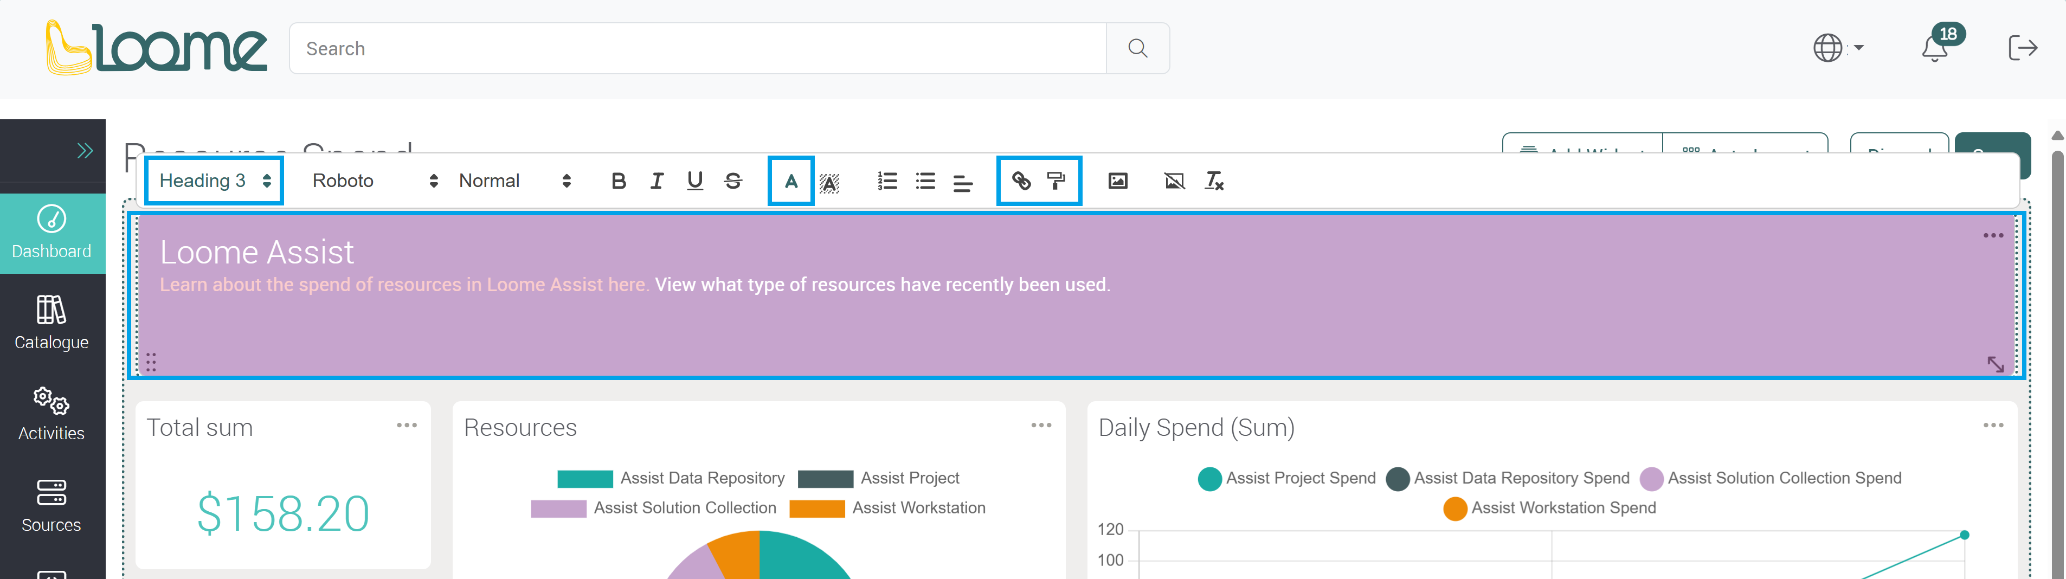Click the Total sum widget title
This screenshot has height=579, width=2066.
point(199,427)
